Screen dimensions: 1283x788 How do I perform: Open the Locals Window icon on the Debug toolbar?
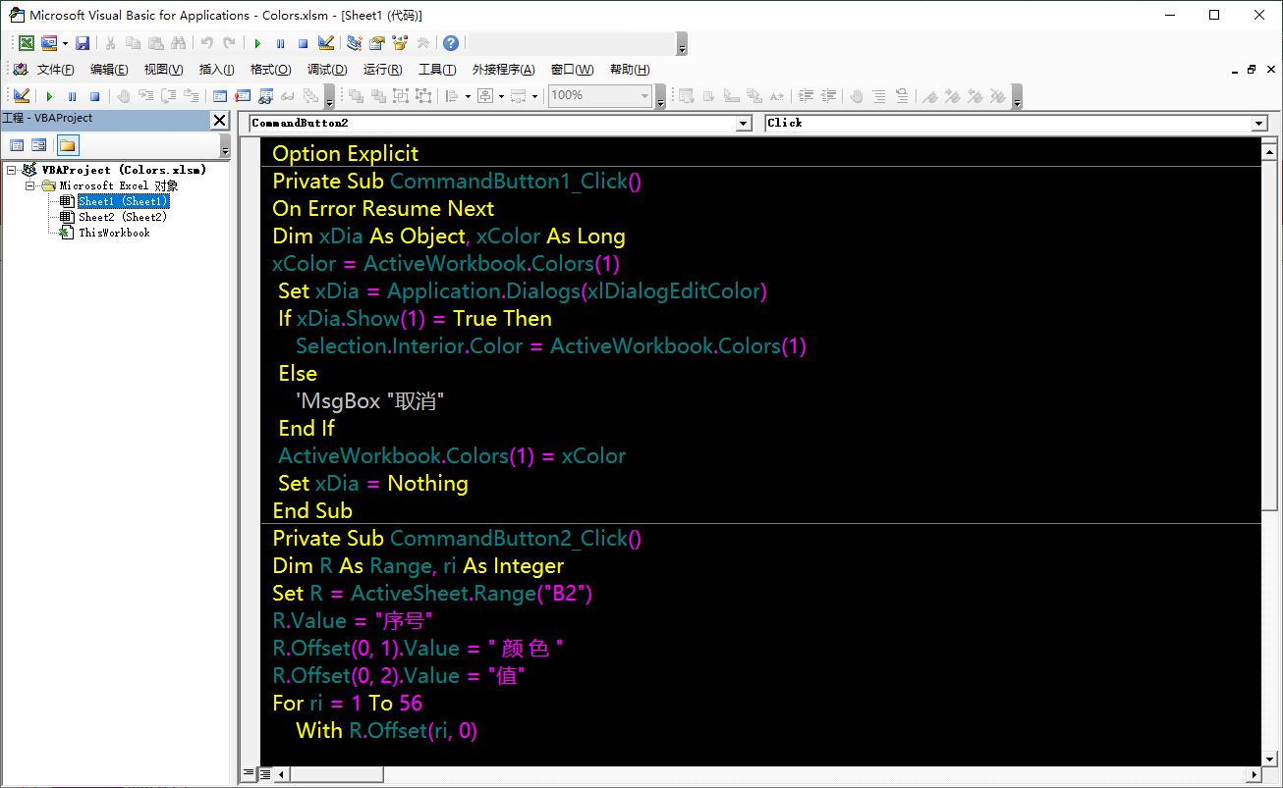click(x=219, y=96)
